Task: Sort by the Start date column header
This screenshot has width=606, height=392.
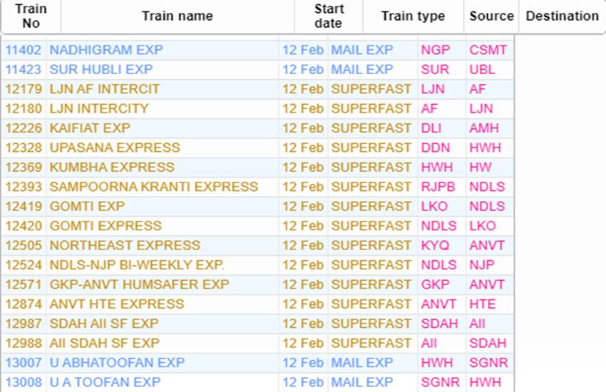Action: (329, 16)
